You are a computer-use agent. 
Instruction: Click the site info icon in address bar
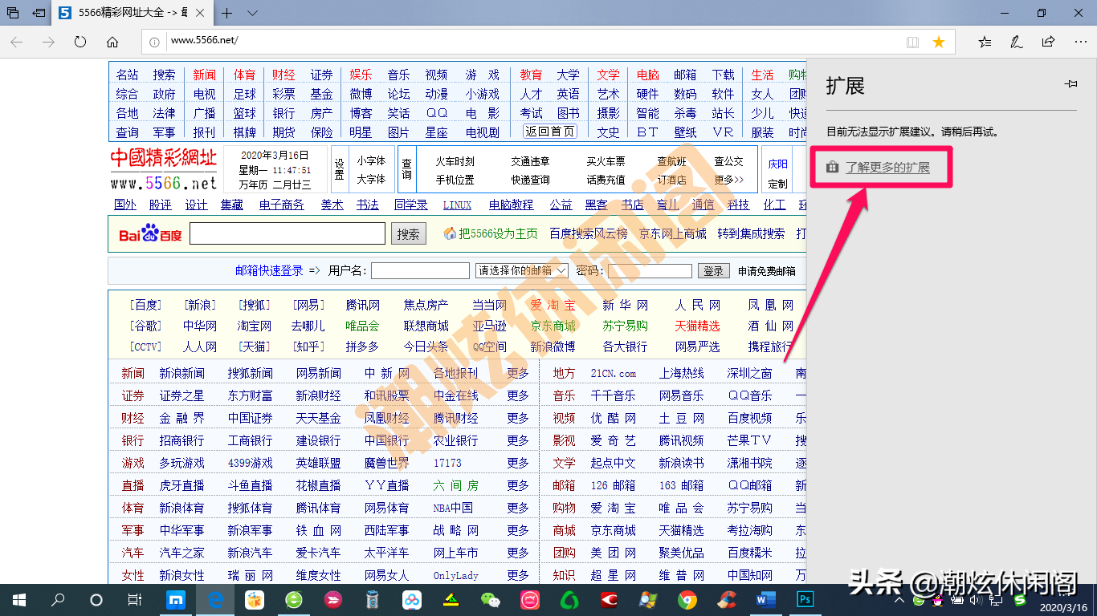pyautogui.click(x=156, y=41)
